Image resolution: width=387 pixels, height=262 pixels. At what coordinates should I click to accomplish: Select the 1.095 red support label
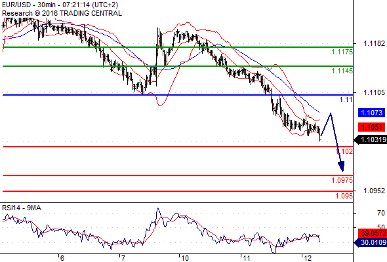click(344, 196)
